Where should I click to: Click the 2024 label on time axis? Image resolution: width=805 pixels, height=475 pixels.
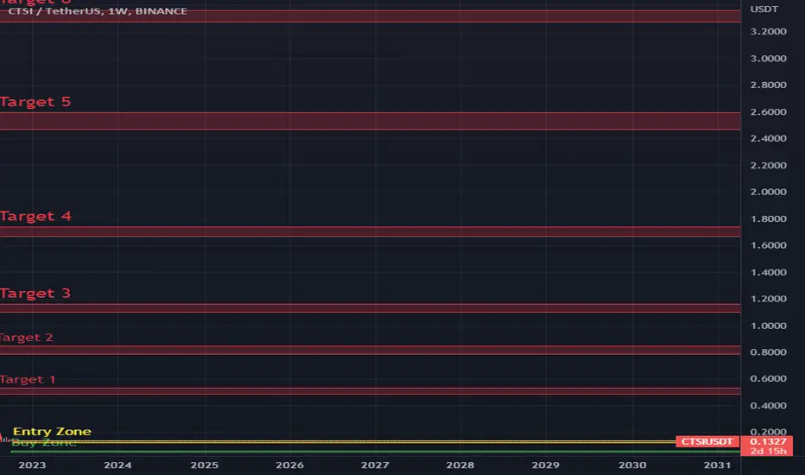click(117, 465)
